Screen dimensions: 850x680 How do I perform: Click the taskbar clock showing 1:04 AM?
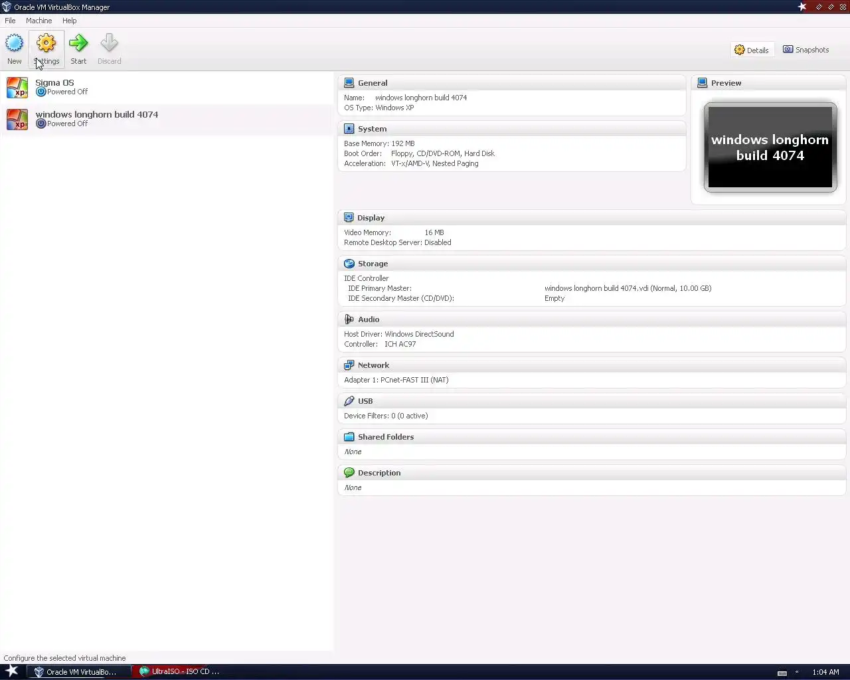coord(825,672)
